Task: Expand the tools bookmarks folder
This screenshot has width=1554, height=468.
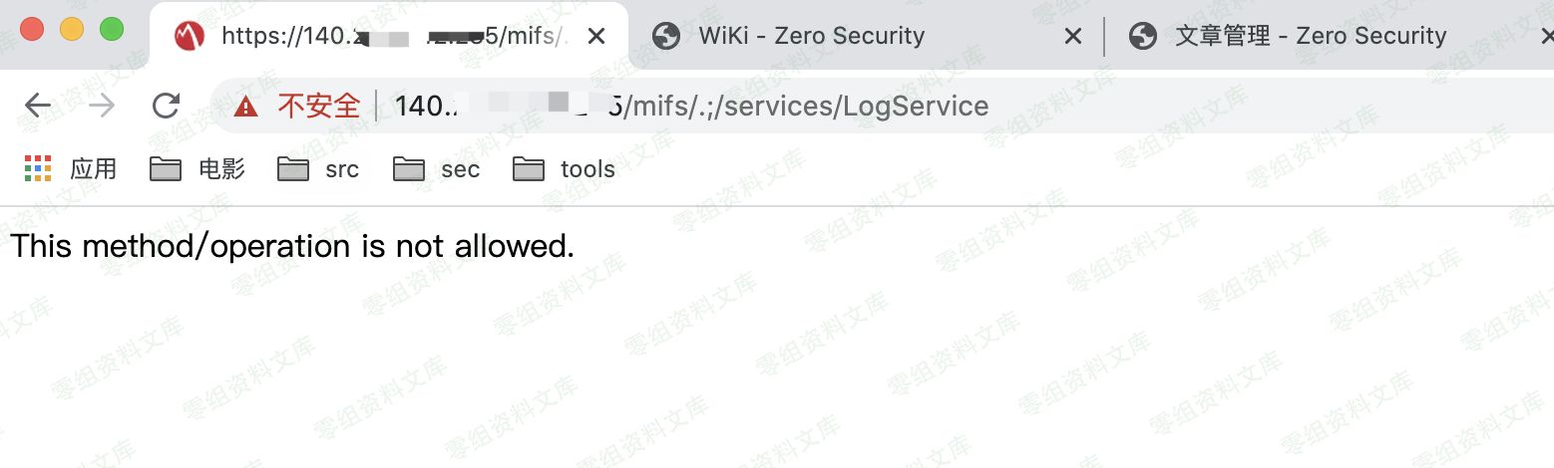Action: 564,169
